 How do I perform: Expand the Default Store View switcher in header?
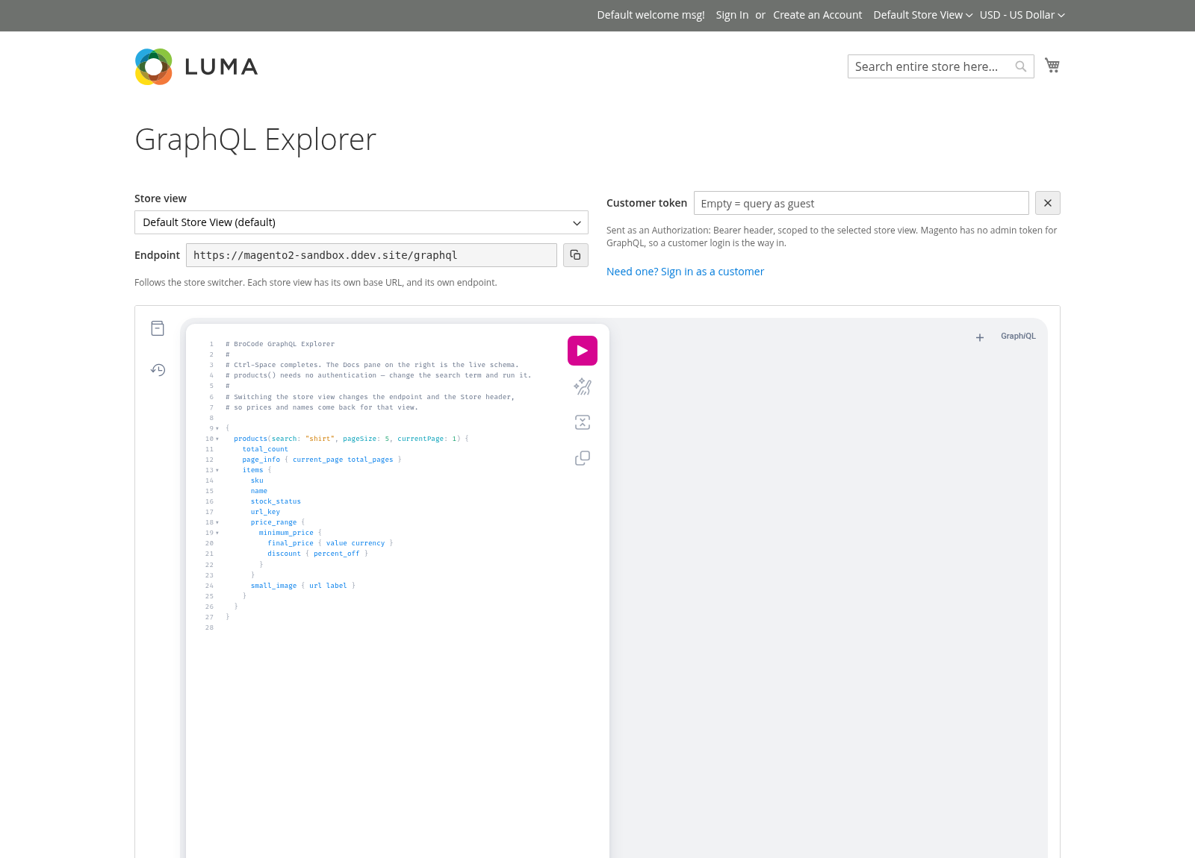point(923,15)
